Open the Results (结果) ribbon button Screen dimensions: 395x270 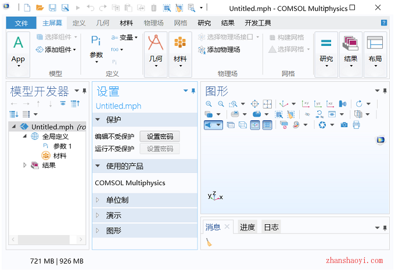[x=351, y=55]
